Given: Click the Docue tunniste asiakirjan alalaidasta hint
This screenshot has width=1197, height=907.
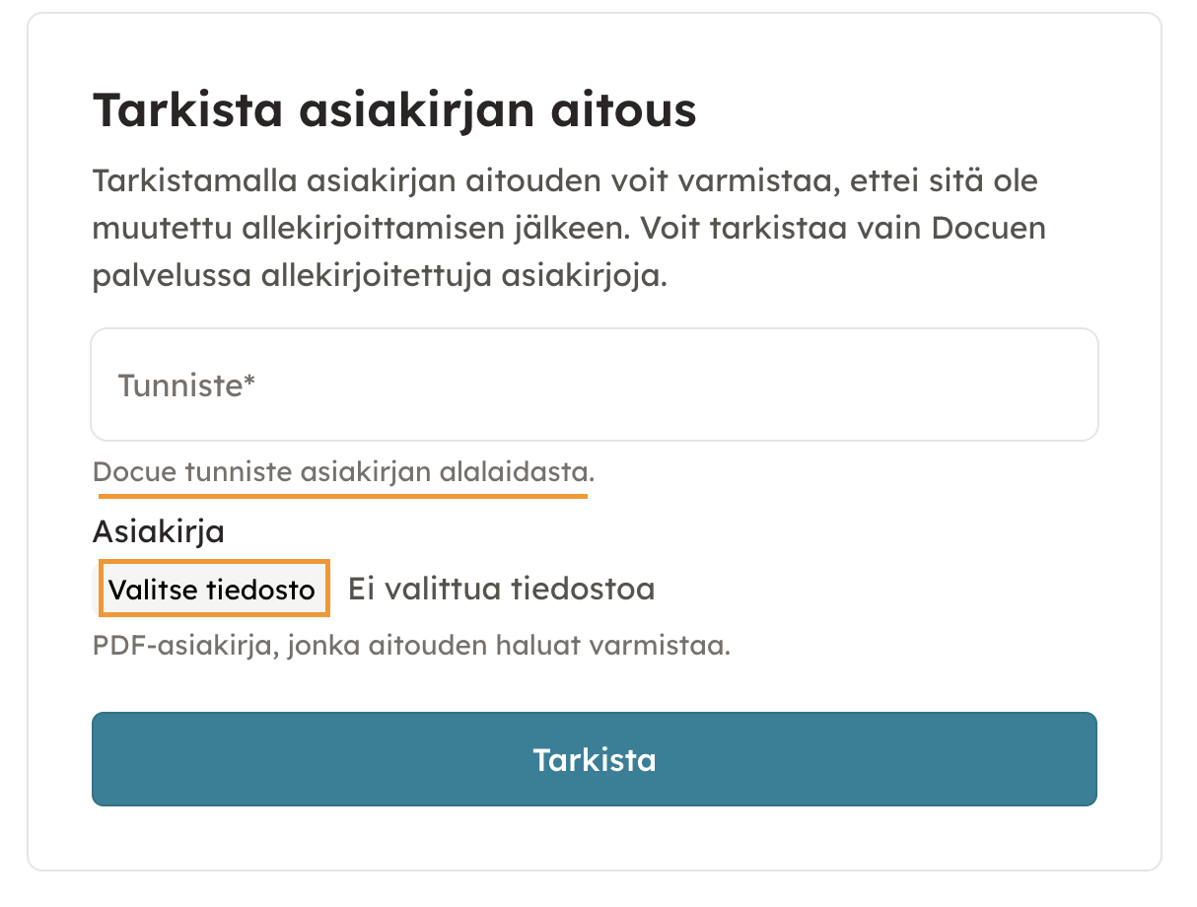Looking at the screenshot, I should coord(343,472).
